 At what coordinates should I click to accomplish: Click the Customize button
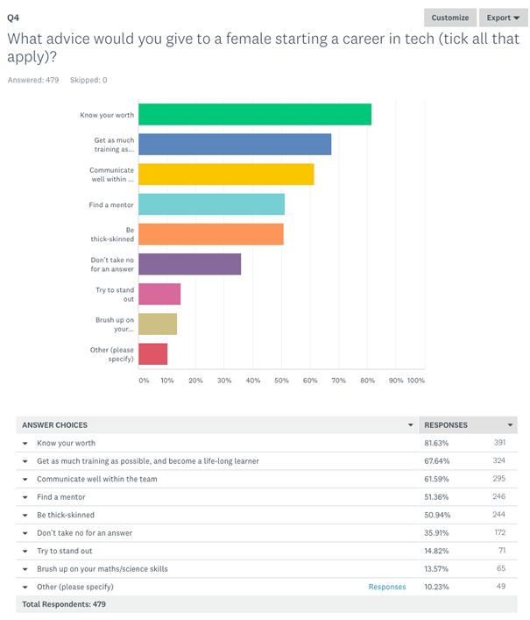pos(450,18)
